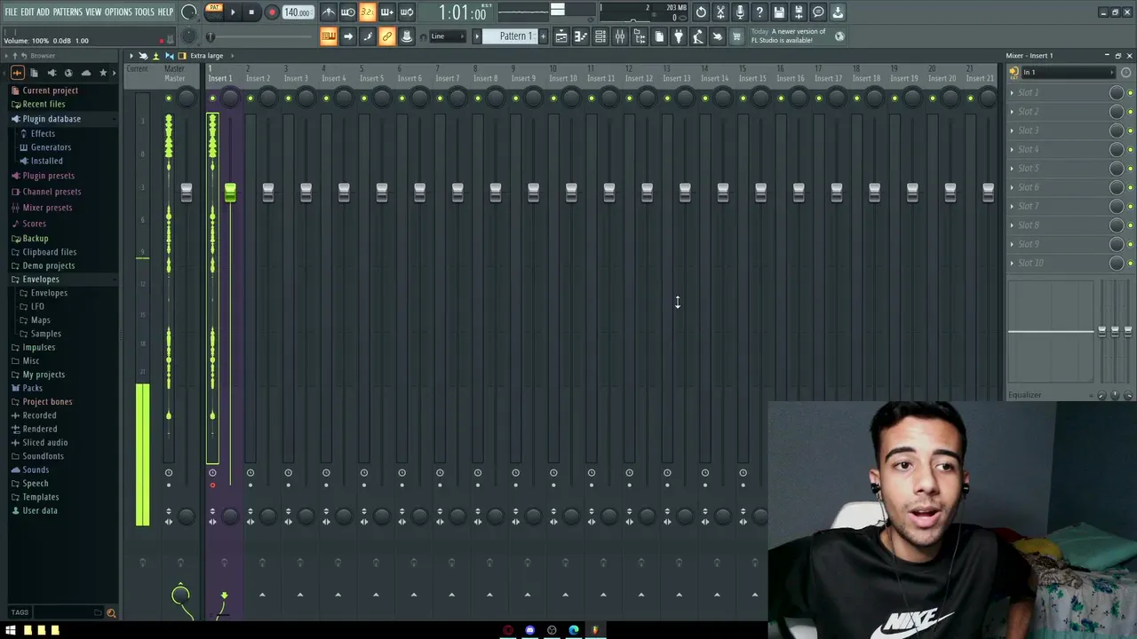Open Recent files in browser
The image size is (1137, 639).
pyautogui.click(x=44, y=104)
